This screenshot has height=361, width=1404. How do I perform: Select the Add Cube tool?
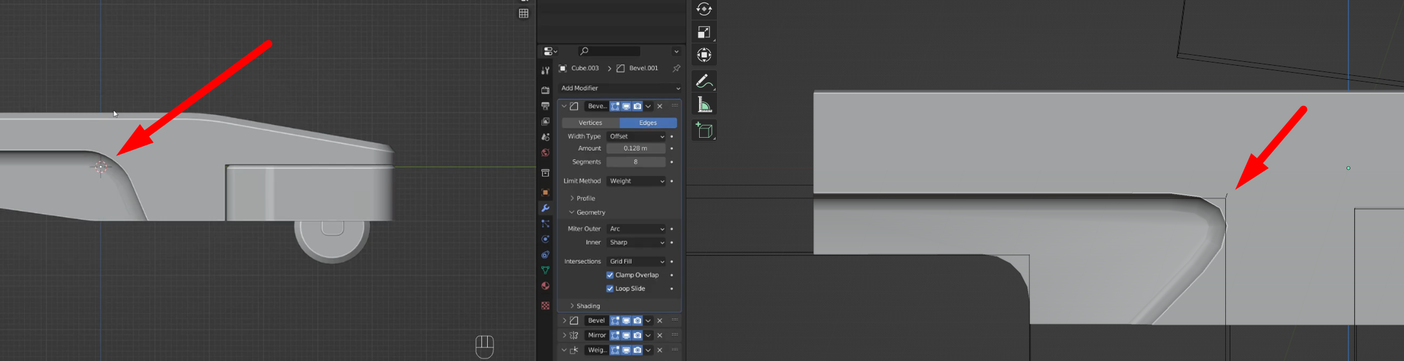(x=704, y=131)
